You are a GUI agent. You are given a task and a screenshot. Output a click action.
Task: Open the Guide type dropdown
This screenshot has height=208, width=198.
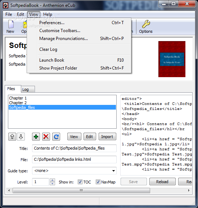pos(74,171)
